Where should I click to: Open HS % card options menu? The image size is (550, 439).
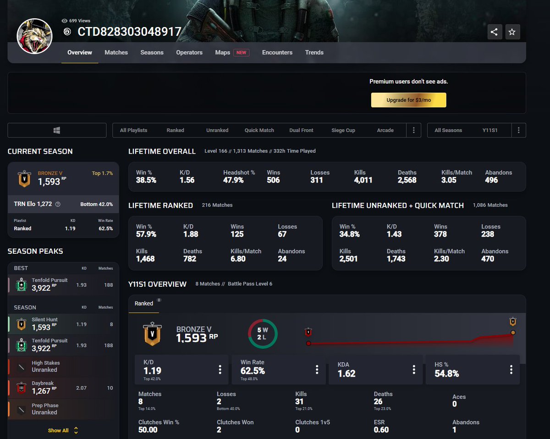click(x=511, y=369)
